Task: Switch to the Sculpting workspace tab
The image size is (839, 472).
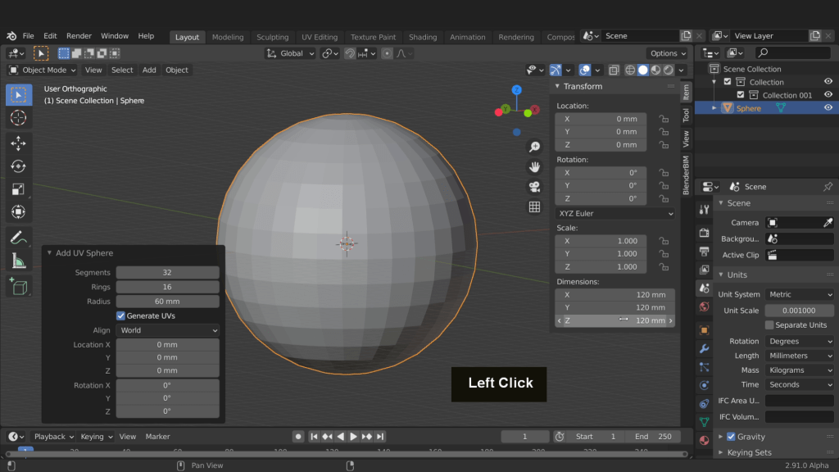Action: 272,37
